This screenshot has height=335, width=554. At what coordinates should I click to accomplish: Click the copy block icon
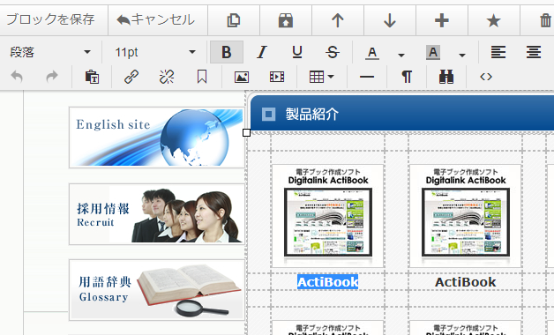pyautogui.click(x=234, y=20)
